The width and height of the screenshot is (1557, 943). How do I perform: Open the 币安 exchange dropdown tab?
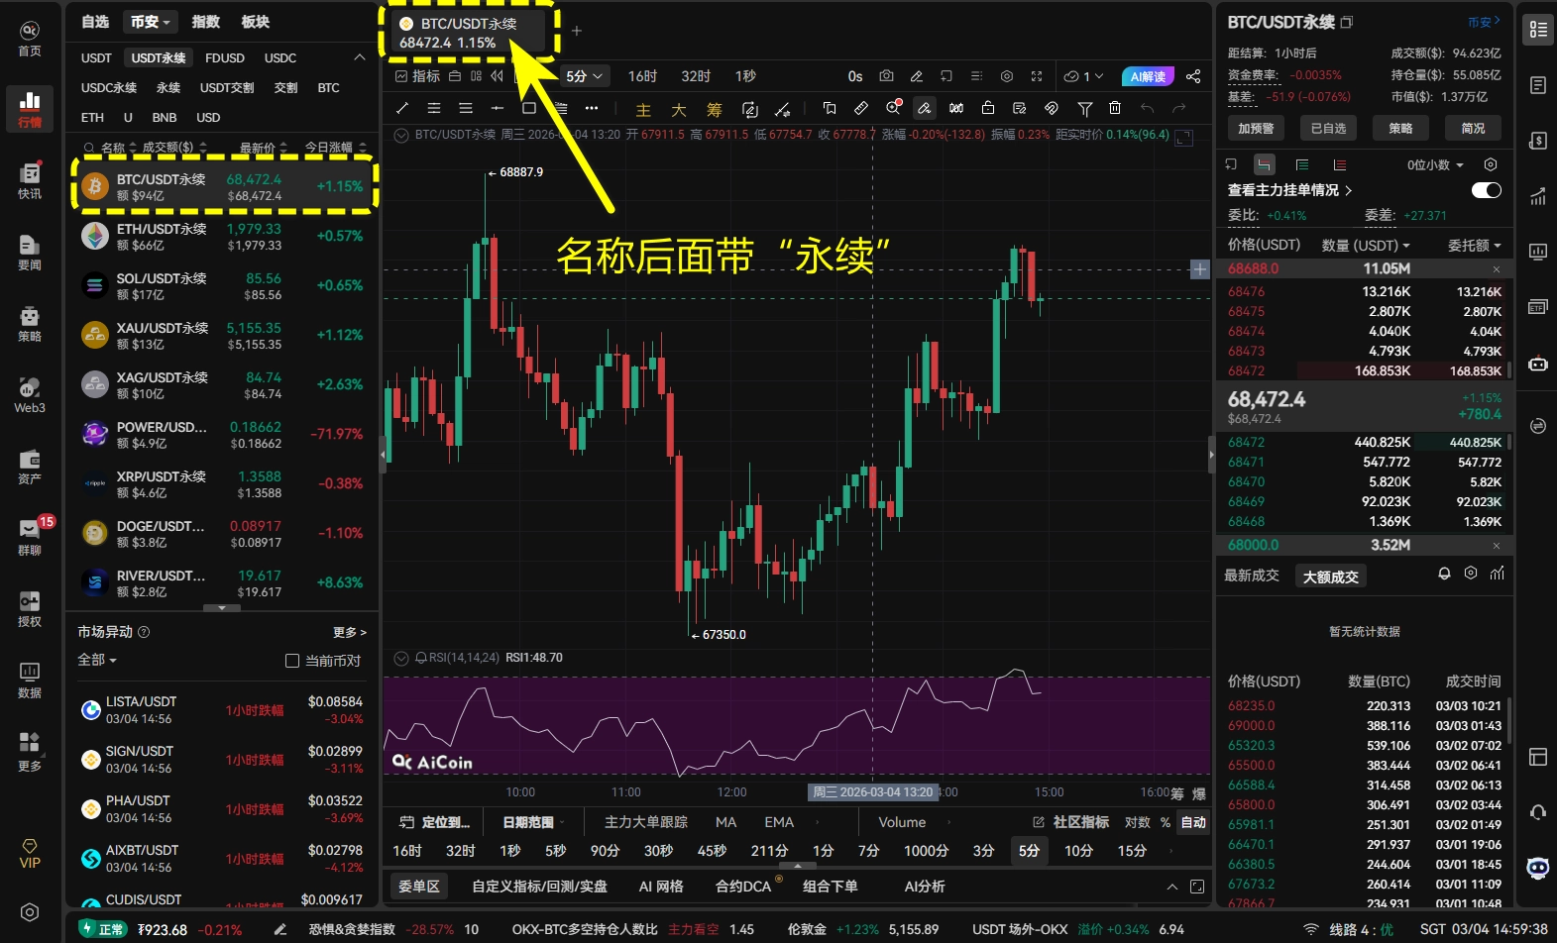coord(152,22)
